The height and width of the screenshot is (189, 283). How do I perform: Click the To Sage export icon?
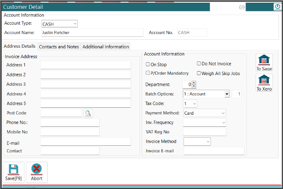point(264,62)
